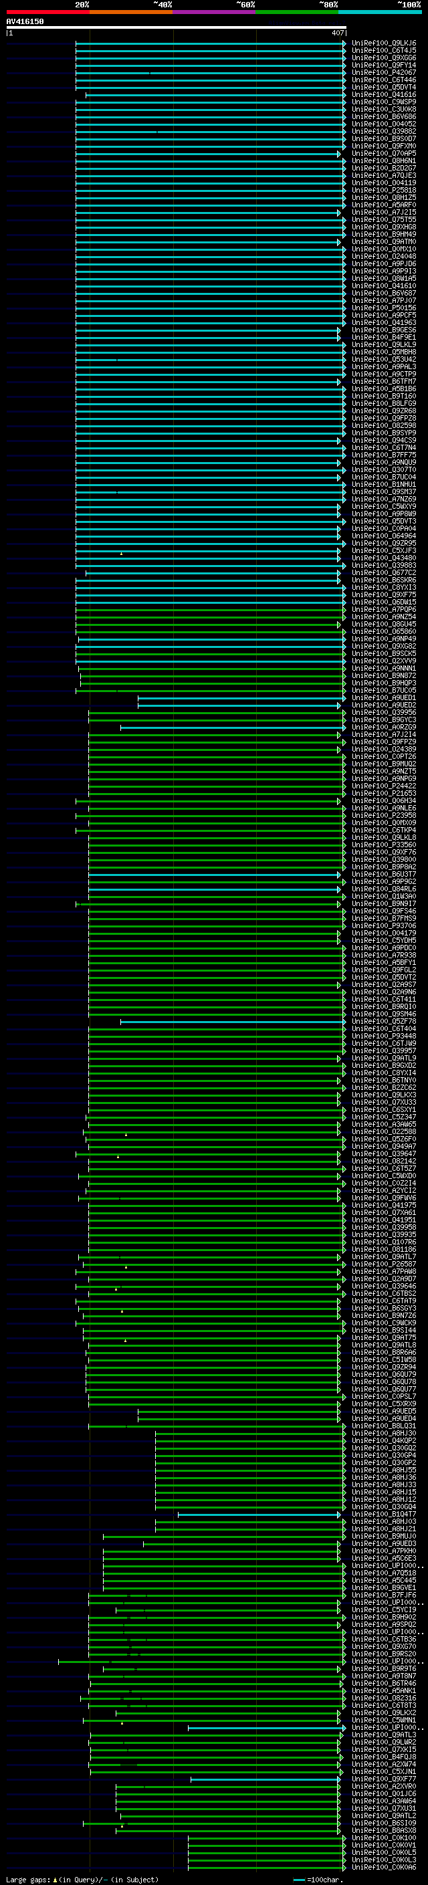
Task: Open the UniRef100_C9WSP9 hit
Action: click(383, 102)
